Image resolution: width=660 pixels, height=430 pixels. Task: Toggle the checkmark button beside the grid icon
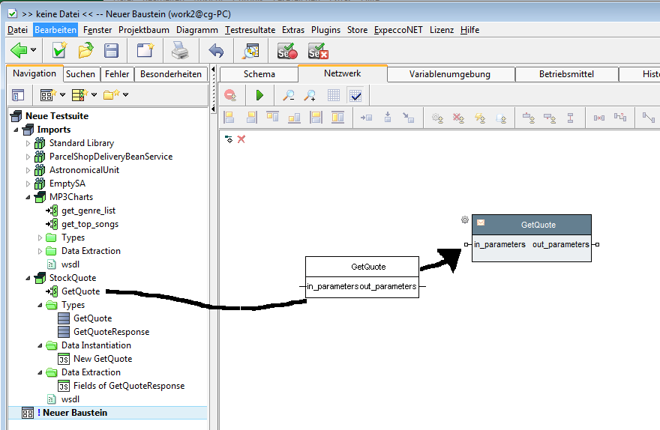point(355,95)
